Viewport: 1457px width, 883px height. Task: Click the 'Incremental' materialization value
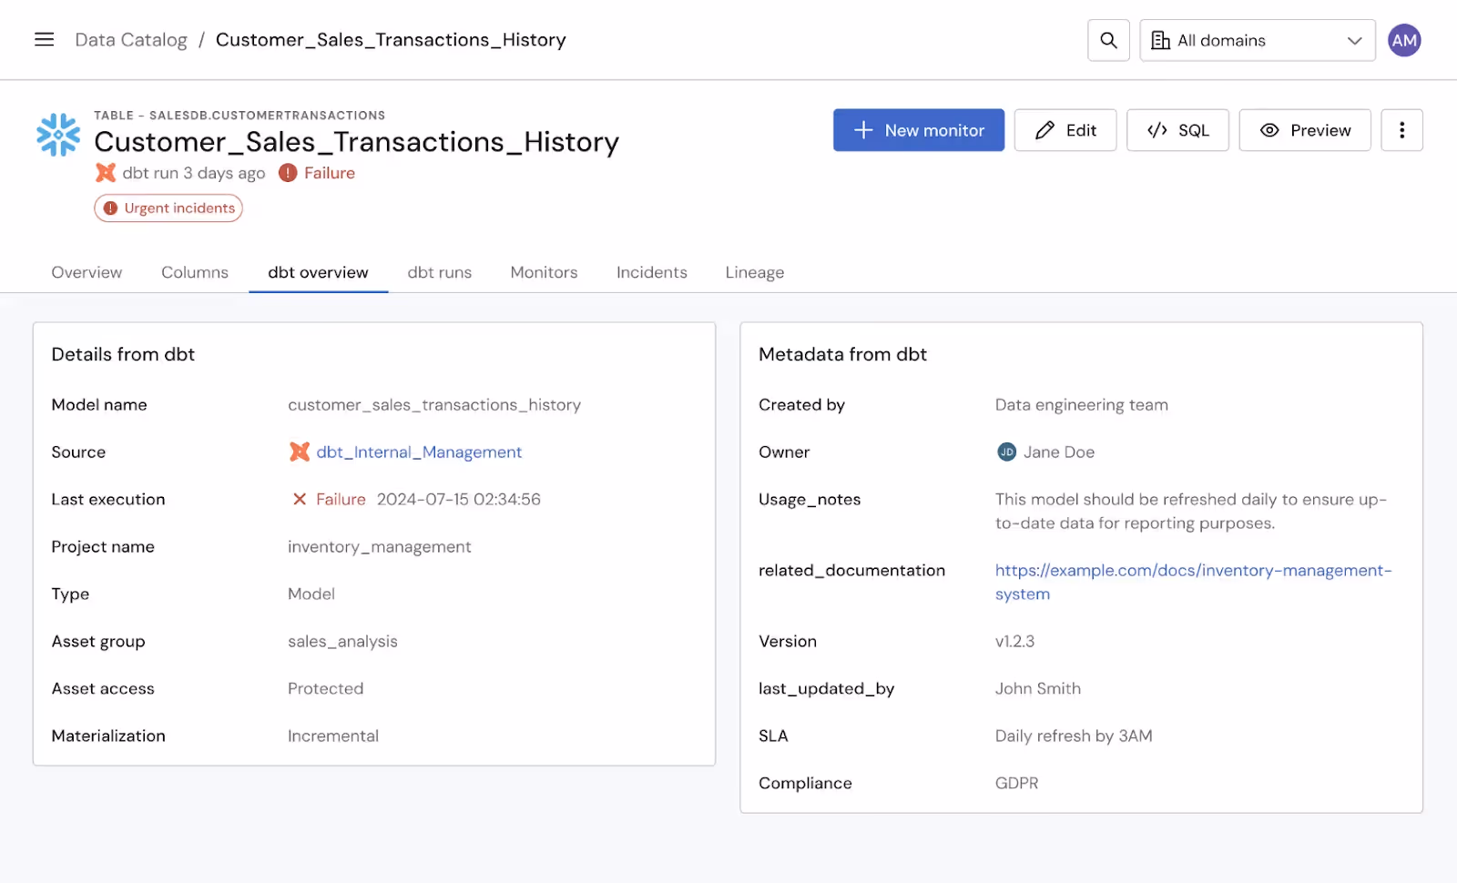click(x=333, y=736)
